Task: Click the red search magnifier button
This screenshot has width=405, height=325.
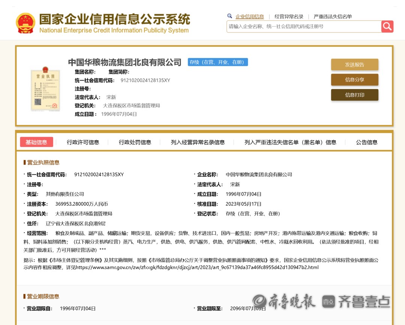Action: (x=387, y=27)
